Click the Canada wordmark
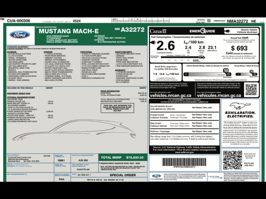The width and height of the screenshot is (266, 199). [x=158, y=31]
